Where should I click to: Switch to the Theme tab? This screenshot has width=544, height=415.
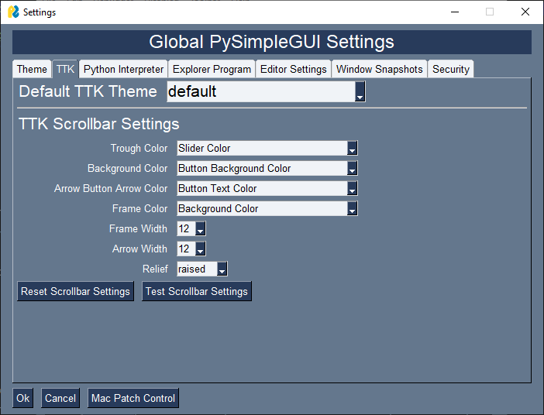tap(32, 69)
